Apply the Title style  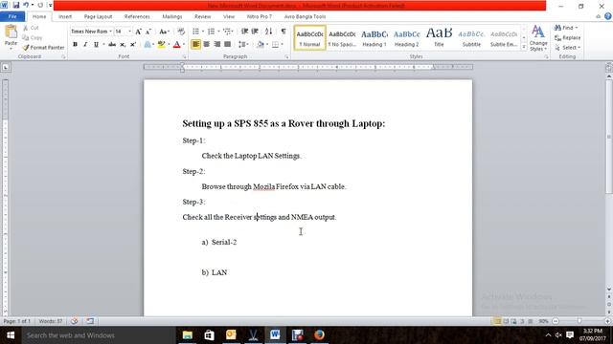pos(439,38)
